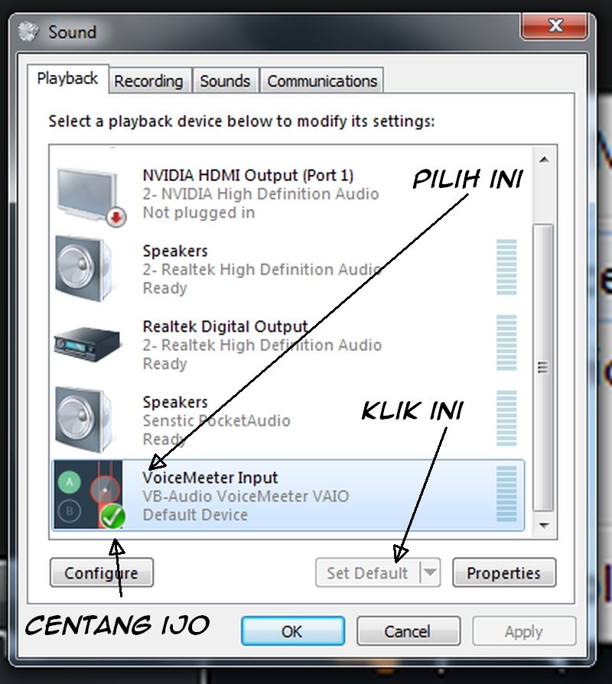Click Realtek Digital Output level meter

506,343
